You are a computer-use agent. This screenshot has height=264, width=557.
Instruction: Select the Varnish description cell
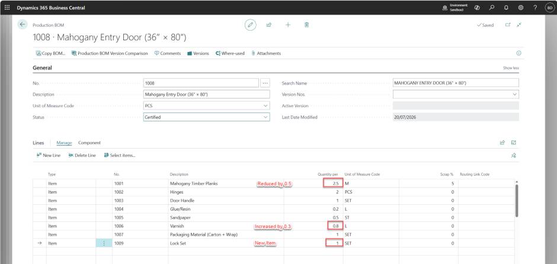pos(226,226)
